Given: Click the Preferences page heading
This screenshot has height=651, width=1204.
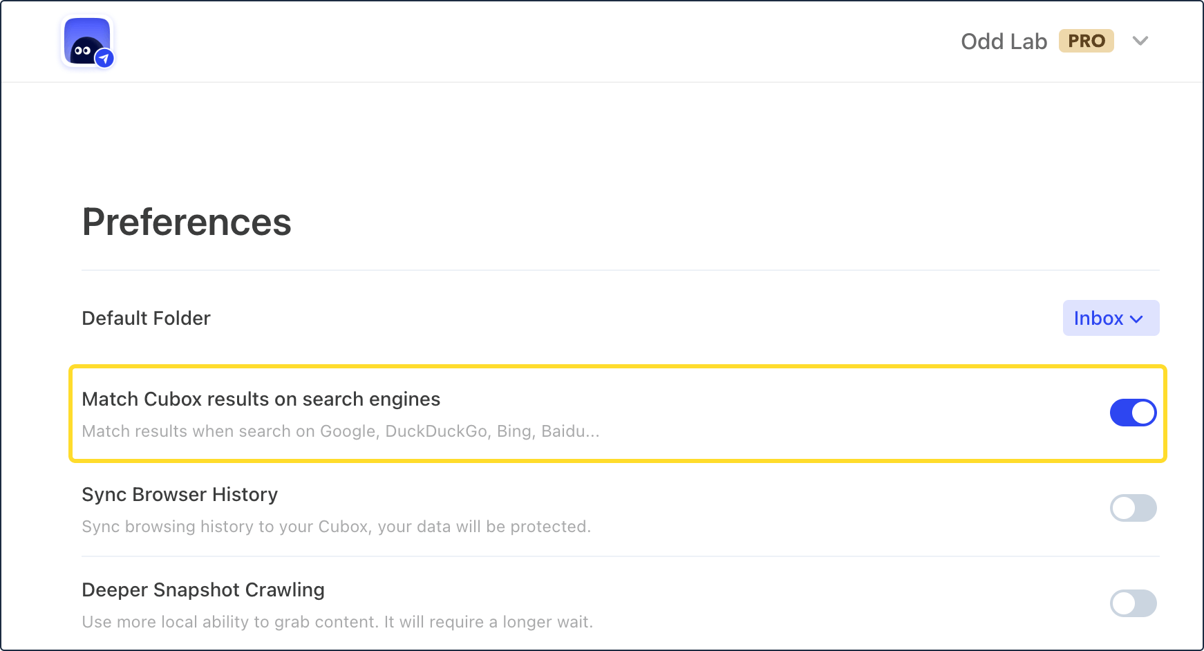Looking at the screenshot, I should coord(187,222).
